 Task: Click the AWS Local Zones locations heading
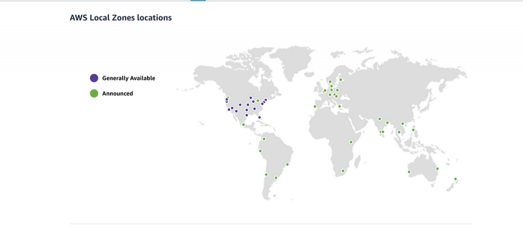click(121, 17)
